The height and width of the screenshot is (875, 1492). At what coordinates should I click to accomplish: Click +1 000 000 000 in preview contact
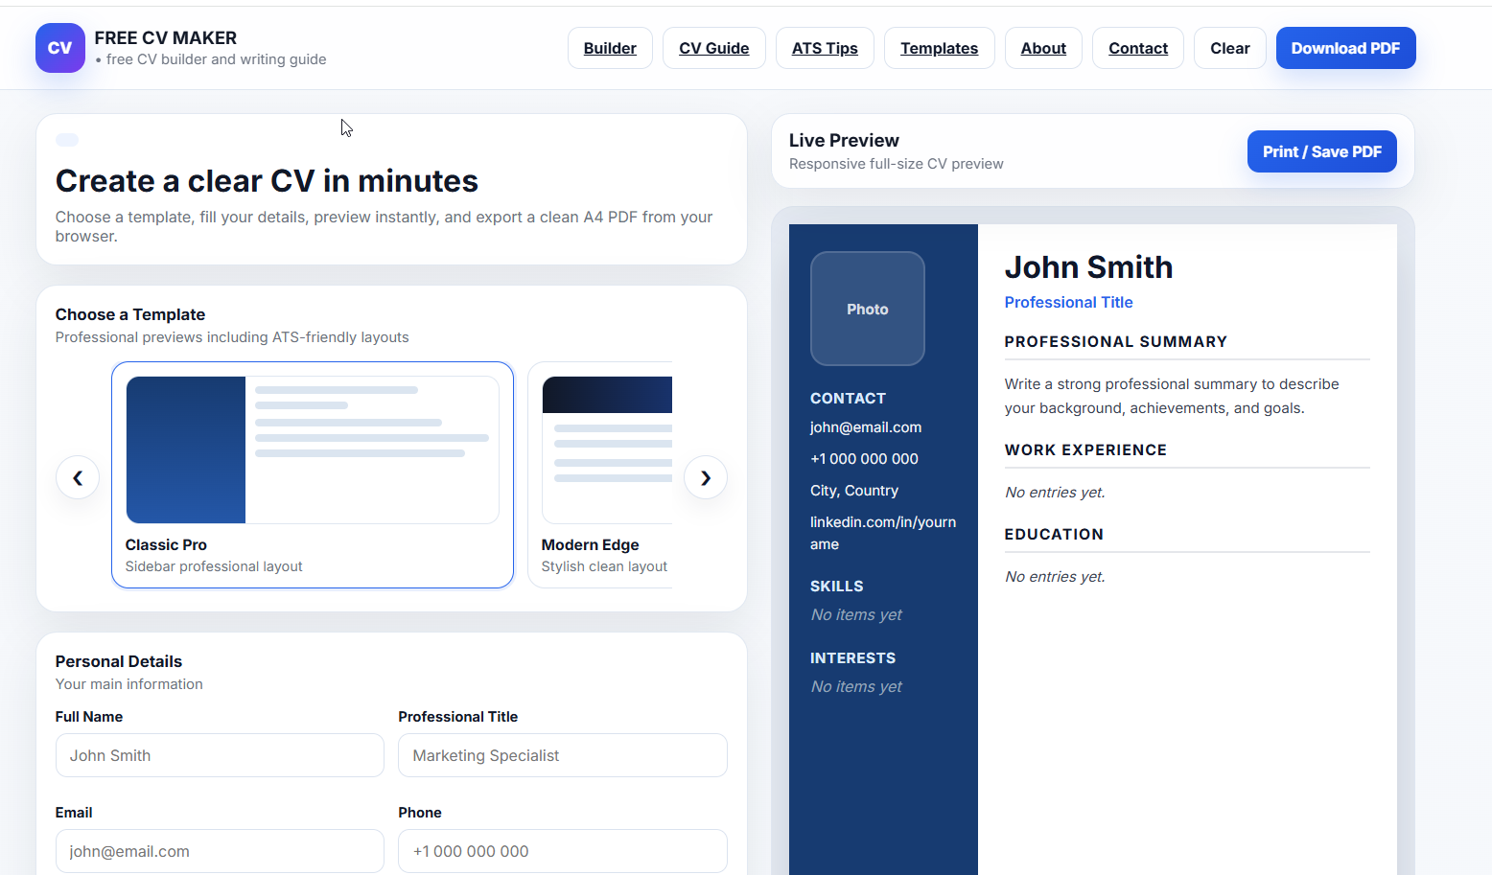[x=864, y=459]
